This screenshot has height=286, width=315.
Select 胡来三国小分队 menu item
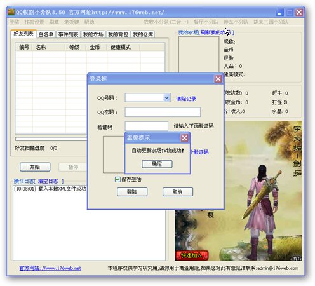click(271, 22)
